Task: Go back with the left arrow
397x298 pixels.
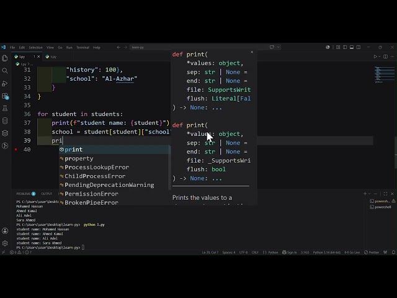Action: 118,47
